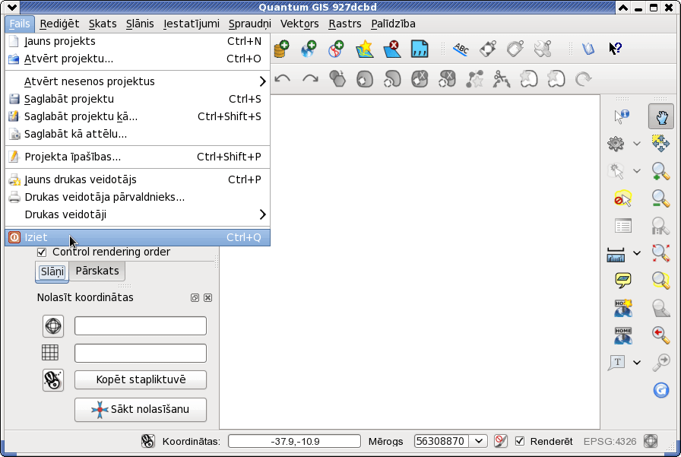Open the measure tool dropdown arrow
The image size is (681, 457).
637,252
